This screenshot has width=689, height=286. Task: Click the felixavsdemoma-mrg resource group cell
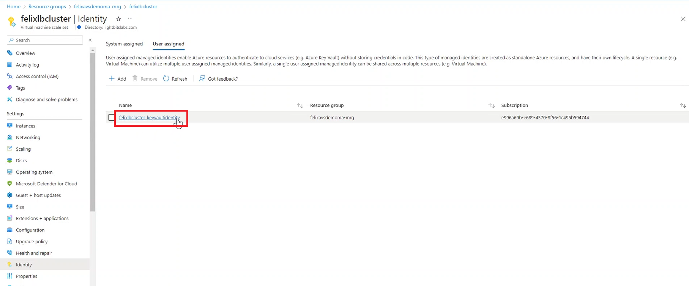coord(332,118)
